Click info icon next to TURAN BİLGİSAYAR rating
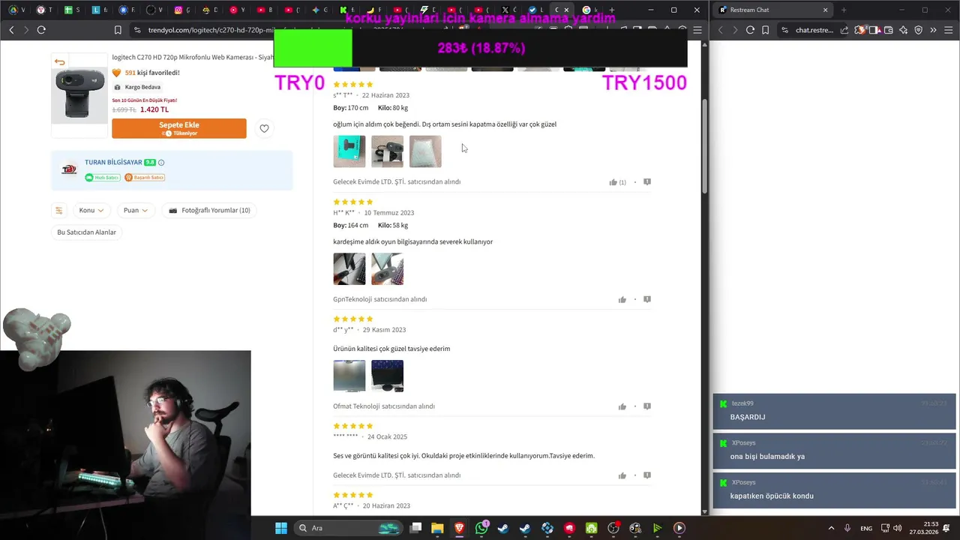Screen dimensions: 960x540 161,163
